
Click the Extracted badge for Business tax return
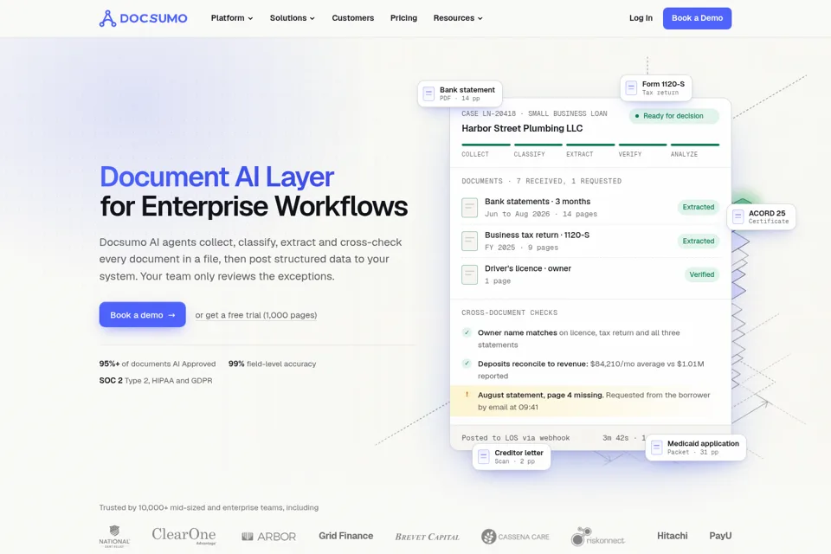(698, 242)
